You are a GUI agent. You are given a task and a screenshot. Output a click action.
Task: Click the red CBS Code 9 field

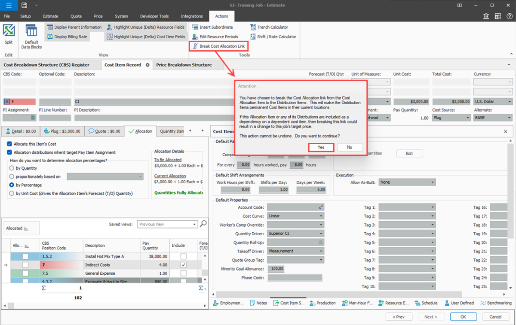point(21,102)
